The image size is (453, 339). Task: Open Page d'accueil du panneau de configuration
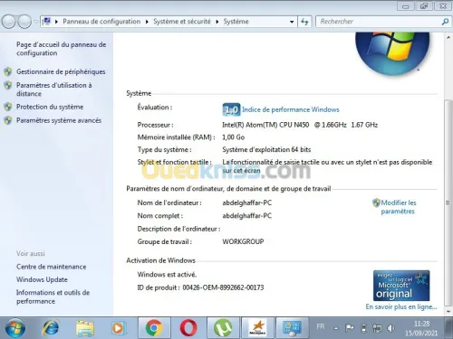tap(62, 49)
